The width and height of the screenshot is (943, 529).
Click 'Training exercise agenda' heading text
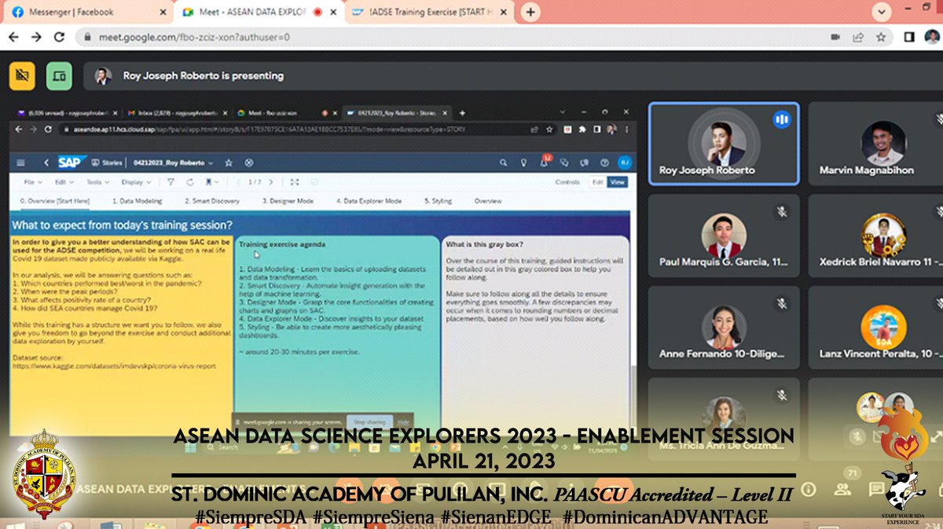(282, 244)
